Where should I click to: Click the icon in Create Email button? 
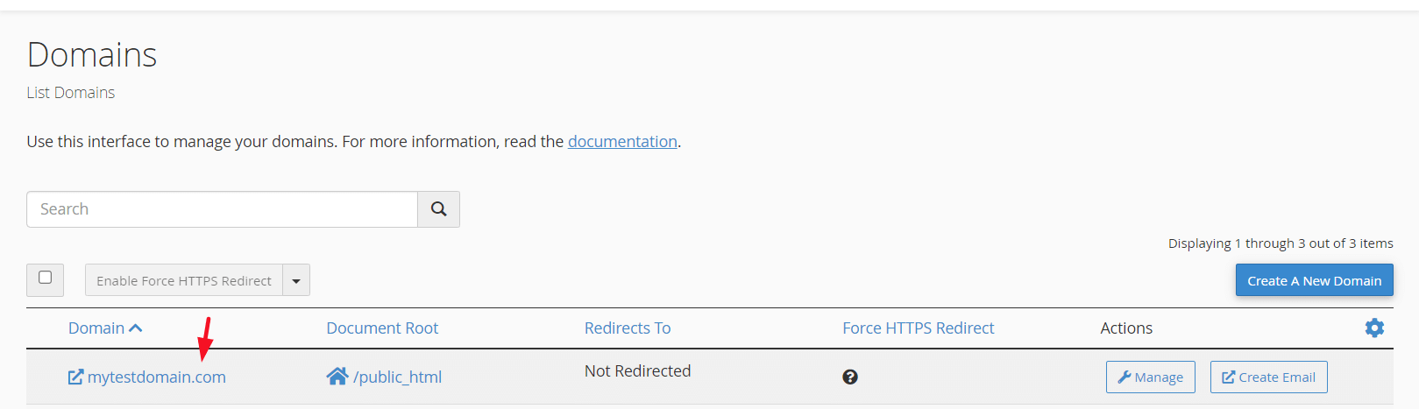click(1229, 377)
